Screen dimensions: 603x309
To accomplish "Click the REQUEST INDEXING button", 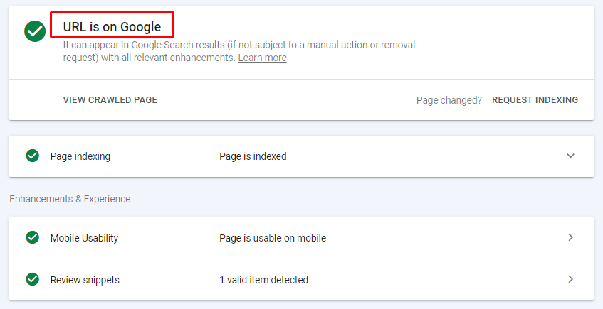I will point(535,99).
